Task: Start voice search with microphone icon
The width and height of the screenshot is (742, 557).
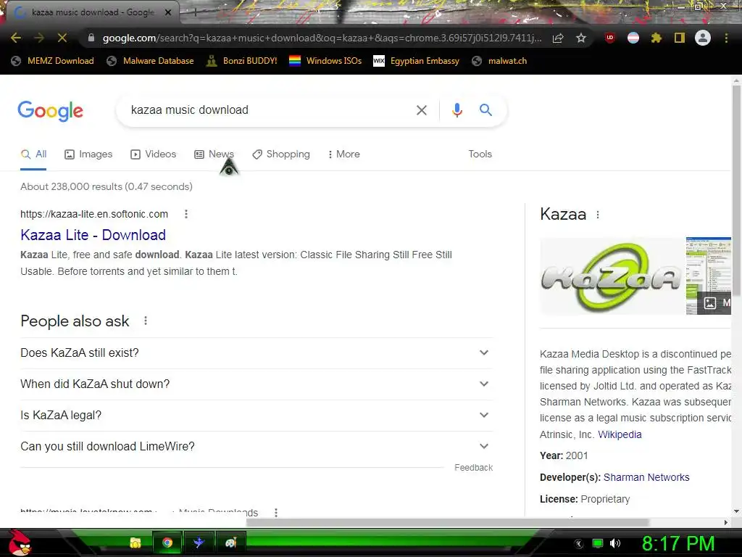Action: (x=457, y=110)
